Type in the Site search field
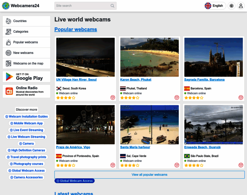247x195 pixels. tap(82, 6)
